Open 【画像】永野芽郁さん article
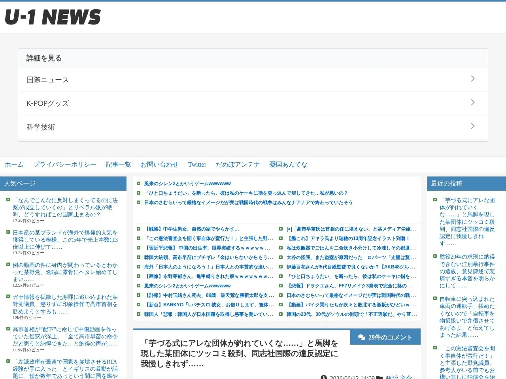 click(209, 276)
